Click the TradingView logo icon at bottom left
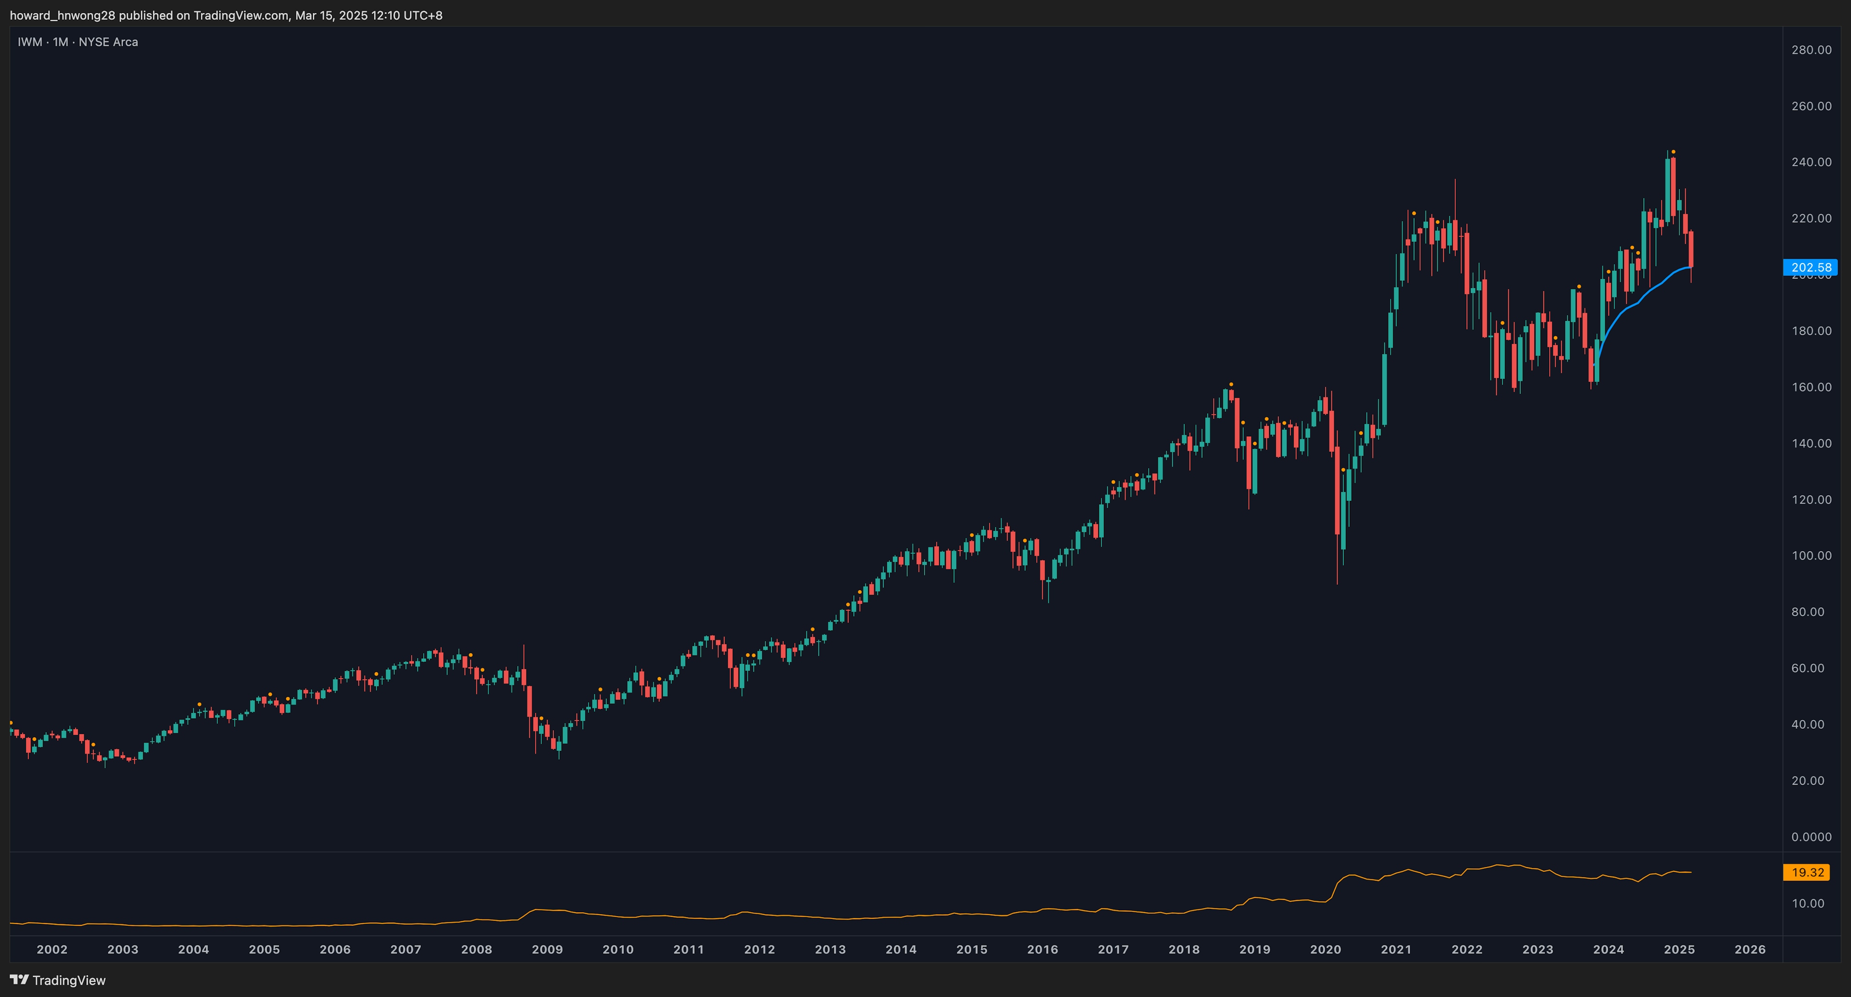The image size is (1851, 997). coord(19,980)
